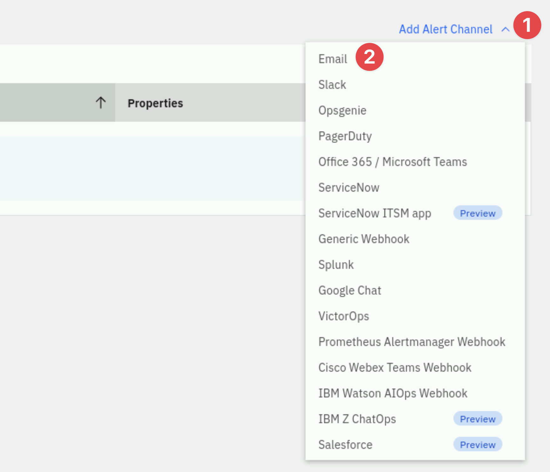The height and width of the screenshot is (472, 550).
Task: Select Opsgenie from the menu
Action: pos(415,110)
